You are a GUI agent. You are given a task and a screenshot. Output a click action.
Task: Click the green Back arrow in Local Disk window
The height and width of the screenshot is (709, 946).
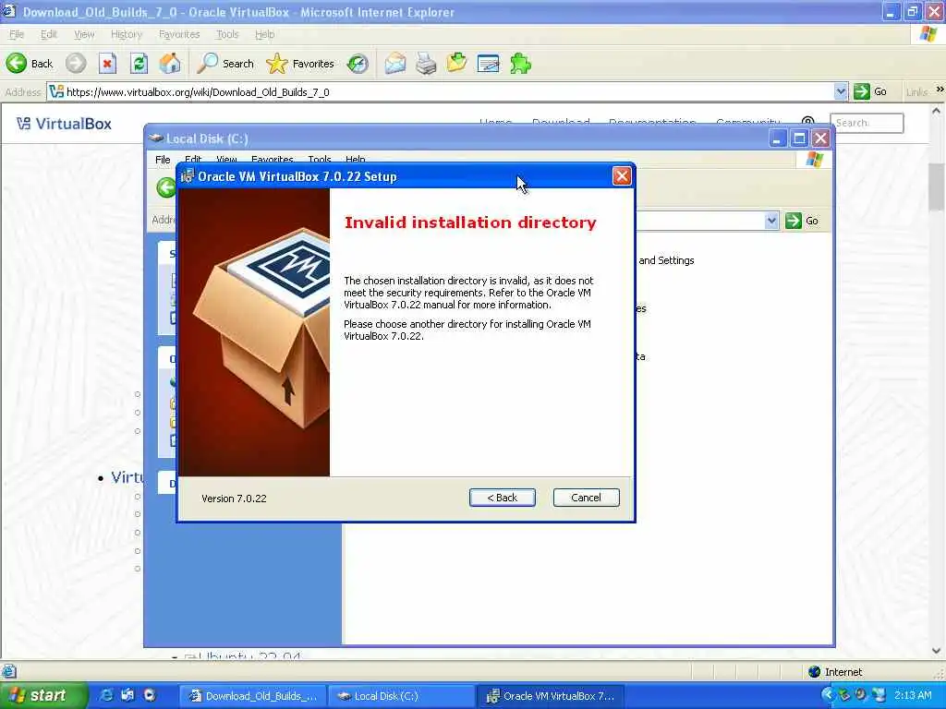[166, 187]
